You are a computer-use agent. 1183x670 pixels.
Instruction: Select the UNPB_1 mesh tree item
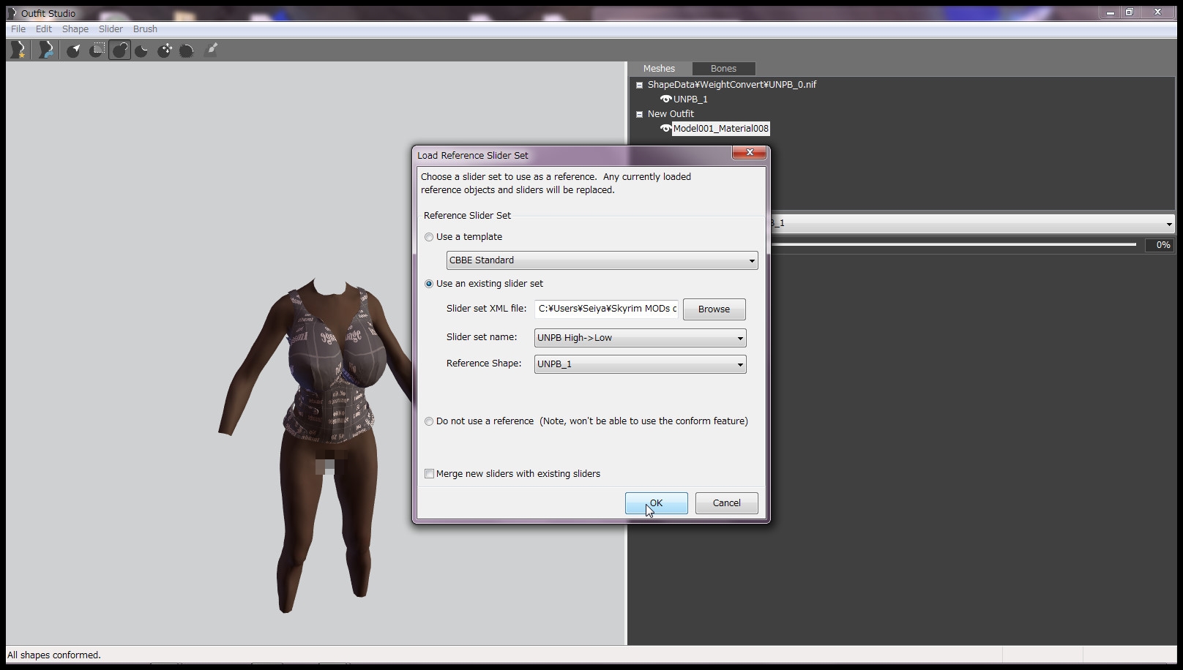[x=690, y=99]
